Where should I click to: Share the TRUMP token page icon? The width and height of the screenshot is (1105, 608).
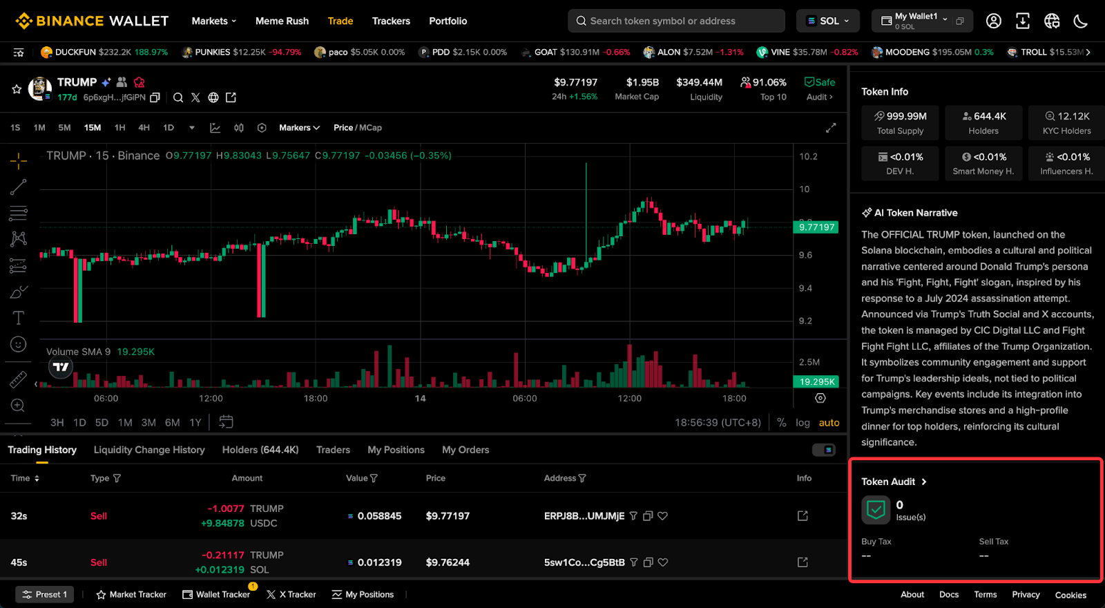[231, 97]
